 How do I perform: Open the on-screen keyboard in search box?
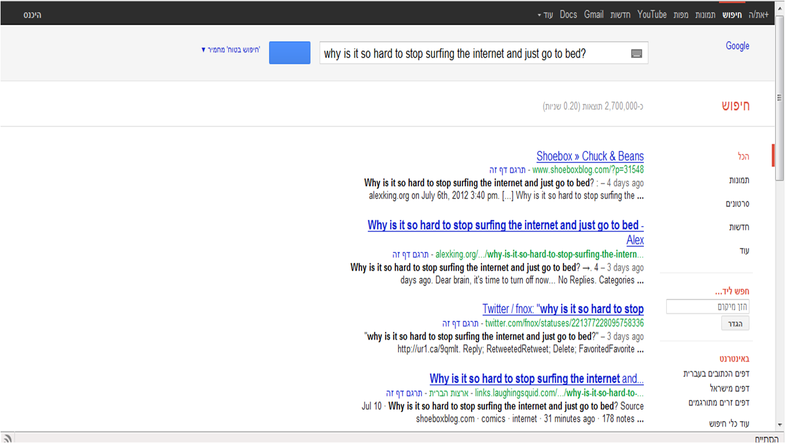[x=636, y=53]
